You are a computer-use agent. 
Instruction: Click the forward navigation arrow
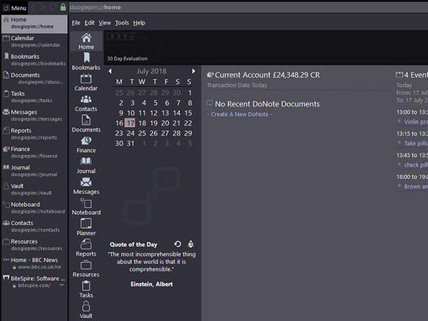42,7
